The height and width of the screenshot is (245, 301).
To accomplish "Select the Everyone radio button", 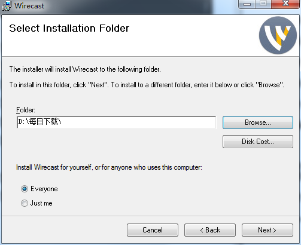I will (25, 189).
